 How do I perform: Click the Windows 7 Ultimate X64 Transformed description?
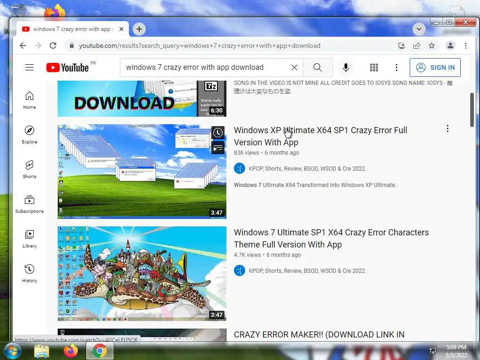click(315, 185)
